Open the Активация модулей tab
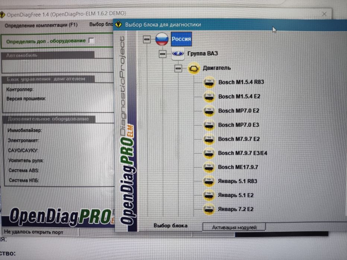 (234, 227)
